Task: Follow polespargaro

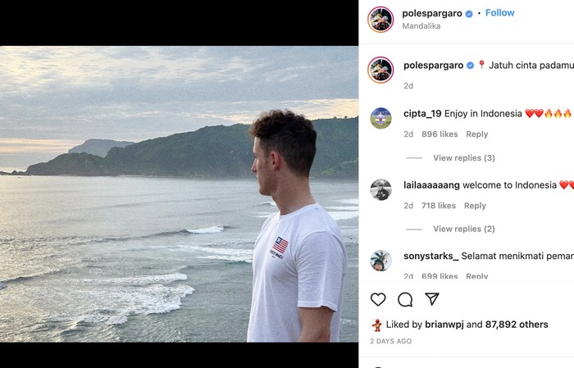Action: tap(499, 13)
